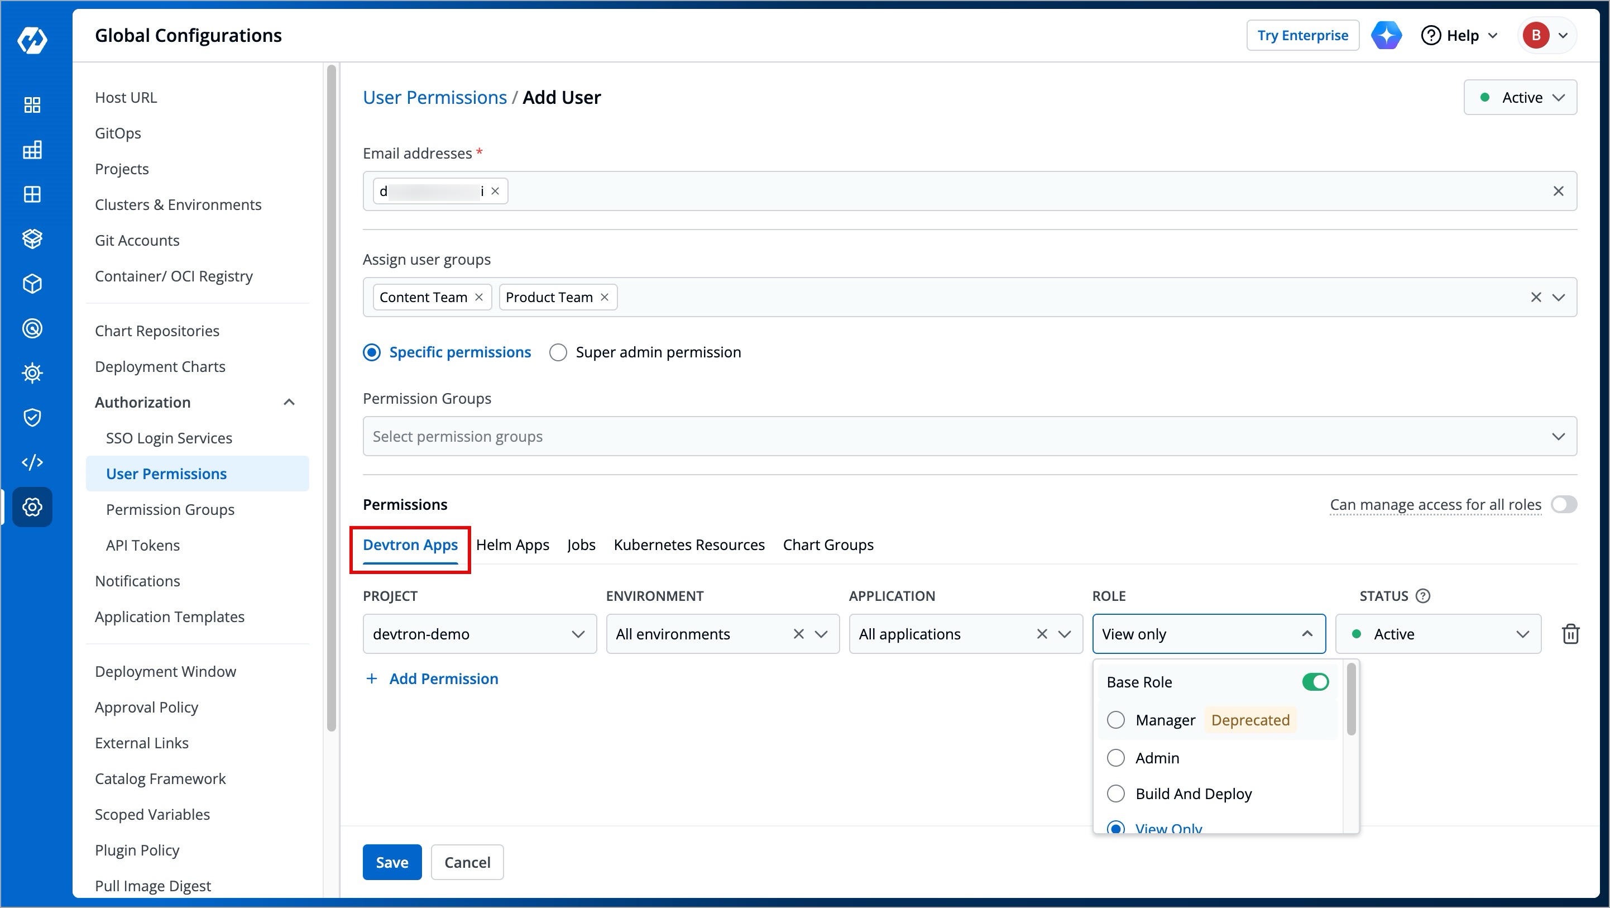
Task: Click the Save button
Action: (392, 862)
